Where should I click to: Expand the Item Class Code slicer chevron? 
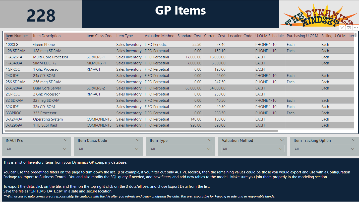(x=138, y=140)
